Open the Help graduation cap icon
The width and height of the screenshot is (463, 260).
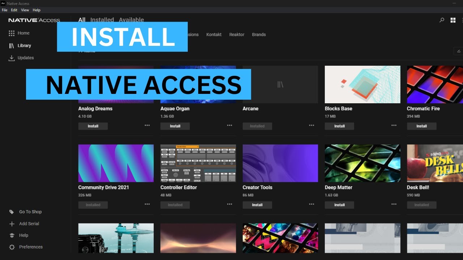12,235
